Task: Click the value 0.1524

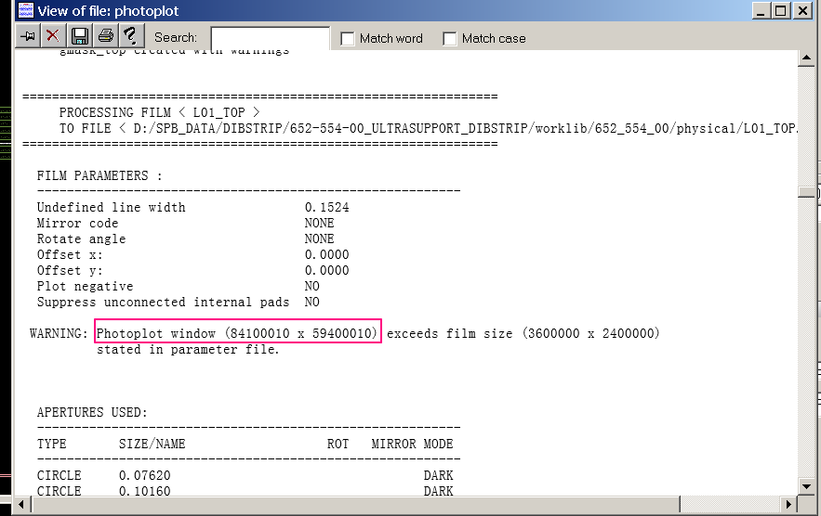Action: tap(326, 208)
